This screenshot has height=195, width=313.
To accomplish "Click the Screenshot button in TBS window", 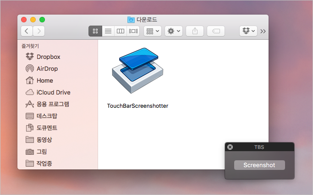I will pos(259,165).
